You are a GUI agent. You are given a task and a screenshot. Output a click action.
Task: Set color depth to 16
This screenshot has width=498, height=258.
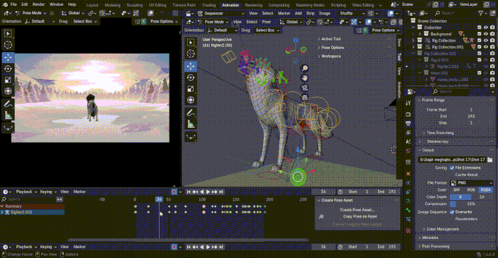pos(482,197)
